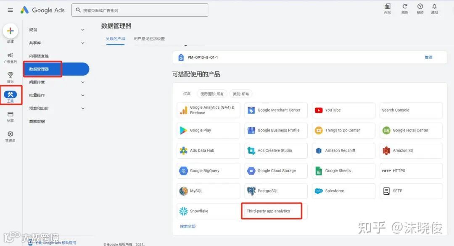Select the Google Hotel Center card

point(411,131)
